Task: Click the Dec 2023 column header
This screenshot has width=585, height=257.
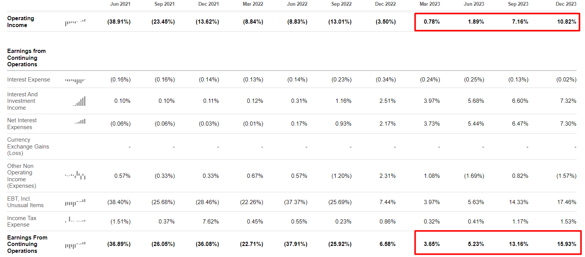Action: [566, 4]
